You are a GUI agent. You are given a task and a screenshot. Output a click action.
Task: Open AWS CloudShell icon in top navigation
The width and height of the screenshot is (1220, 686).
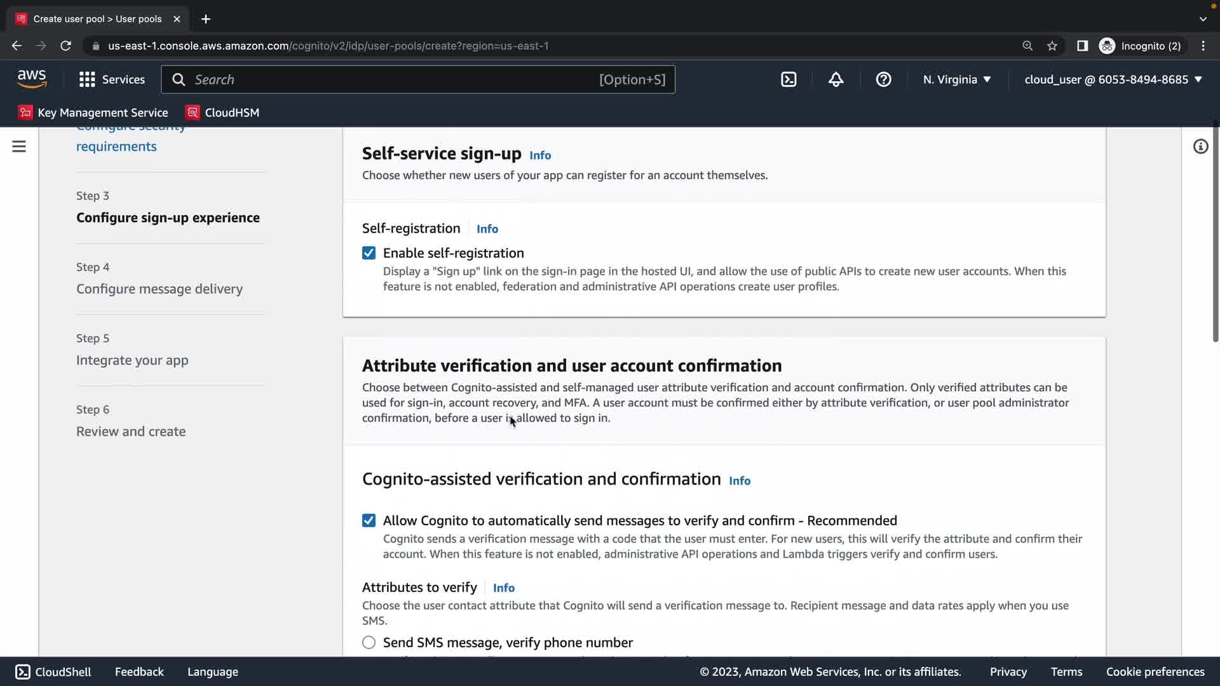pyautogui.click(x=789, y=79)
